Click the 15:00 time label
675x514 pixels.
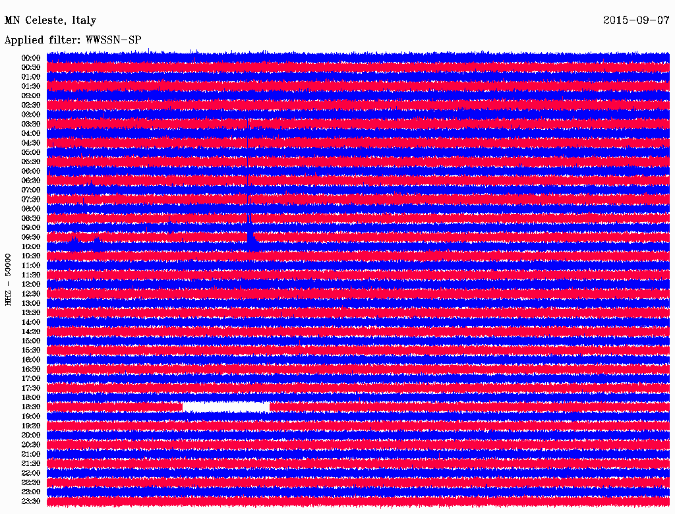(31, 341)
